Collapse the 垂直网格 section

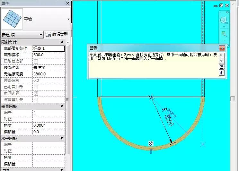62,106
